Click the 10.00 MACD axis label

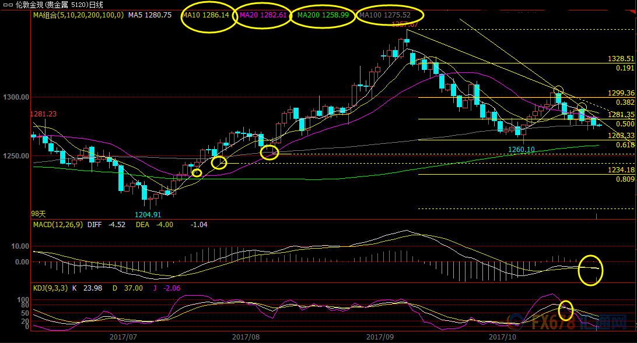tap(20, 246)
